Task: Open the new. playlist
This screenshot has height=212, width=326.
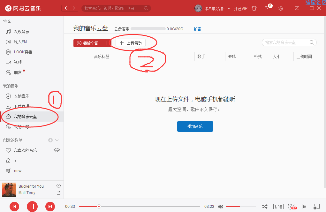Action: click(32, 171)
